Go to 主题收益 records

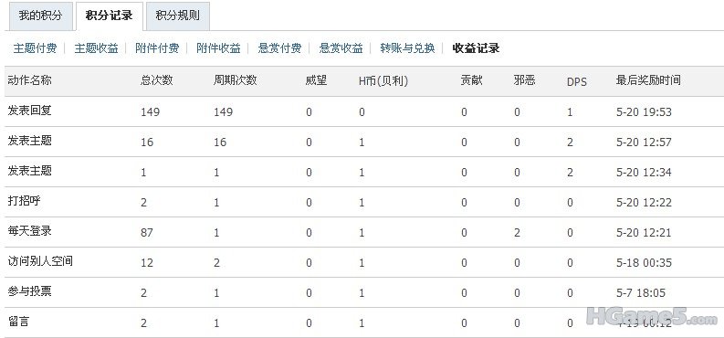[x=96, y=48]
